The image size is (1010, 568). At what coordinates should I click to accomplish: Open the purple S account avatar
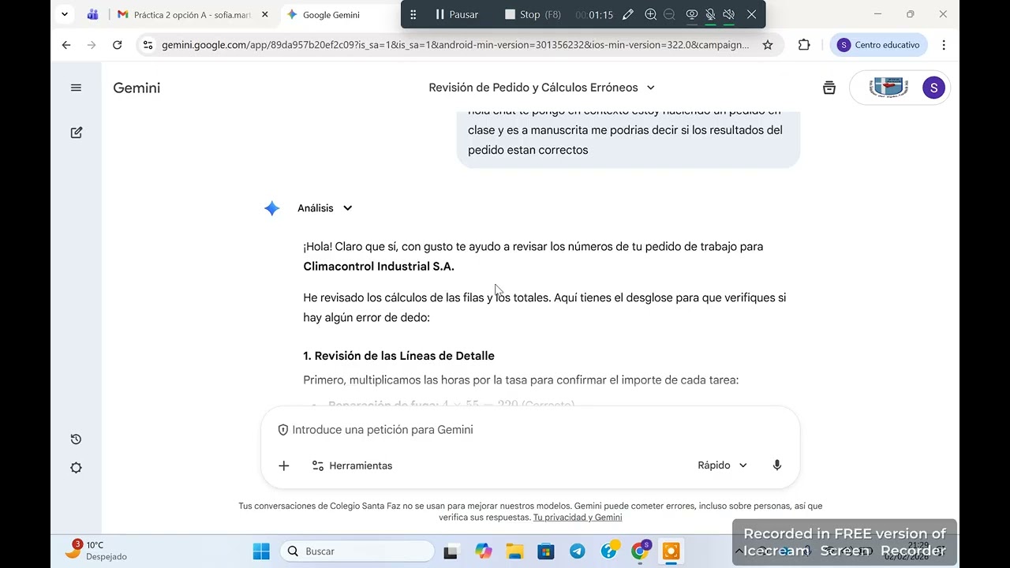(x=933, y=88)
